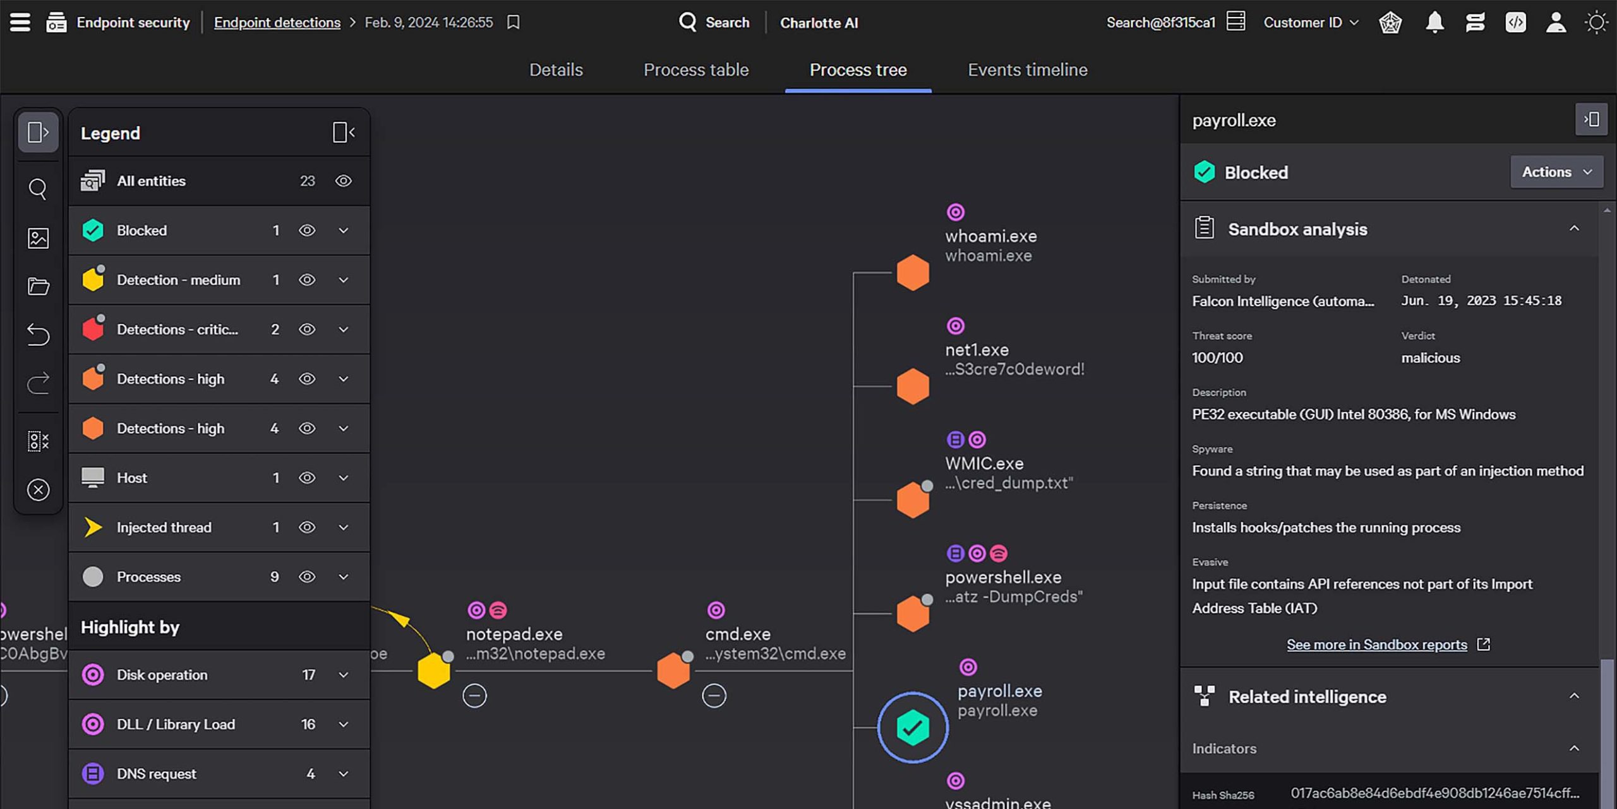Expand the Host legend row
Image resolution: width=1617 pixels, height=809 pixels.
pos(343,478)
